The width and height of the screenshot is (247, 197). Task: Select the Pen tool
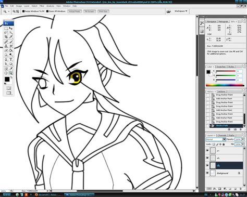coord(6,60)
